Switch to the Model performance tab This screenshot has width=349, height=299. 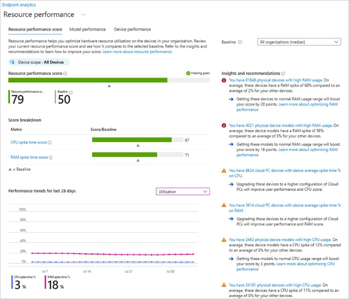(x=87, y=29)
